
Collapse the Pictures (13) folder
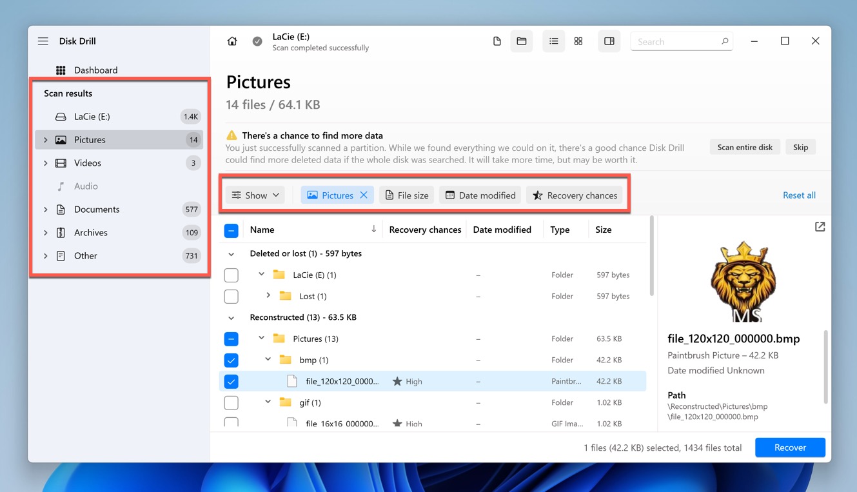click(x=261, y=339)
